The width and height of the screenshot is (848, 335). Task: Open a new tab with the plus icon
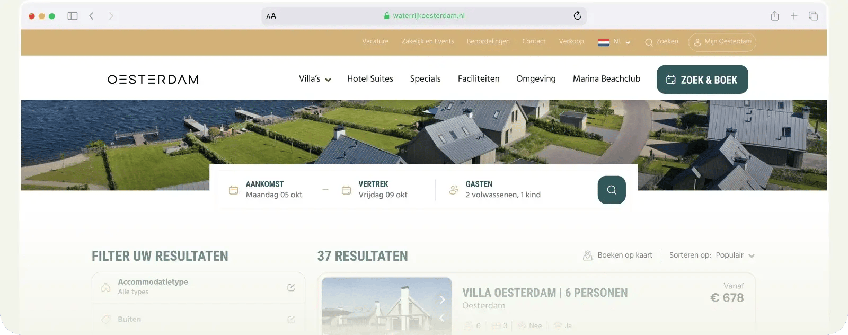pyautogui.click(x=794, y=16)
